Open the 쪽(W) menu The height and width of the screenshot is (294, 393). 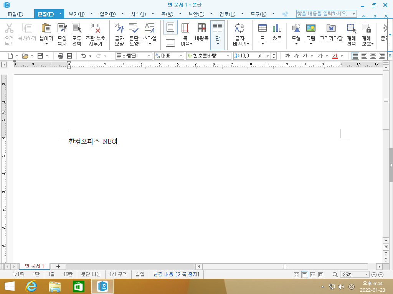coord(167,14)
